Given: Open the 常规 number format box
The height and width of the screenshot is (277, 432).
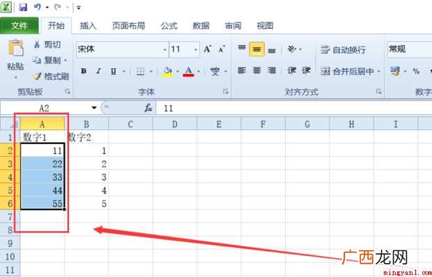Looking at the screenshot, I should (410, 49).
